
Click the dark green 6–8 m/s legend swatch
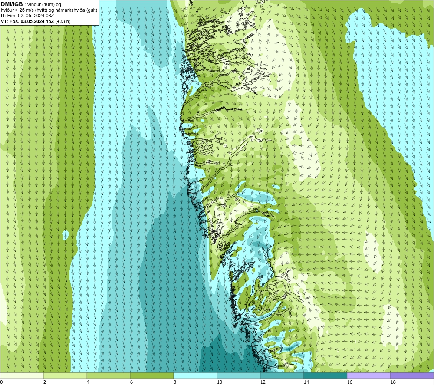pyautogui.click(x=151, y=375)
